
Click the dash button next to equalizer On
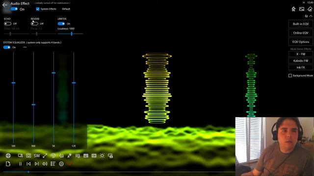point(25,47)
